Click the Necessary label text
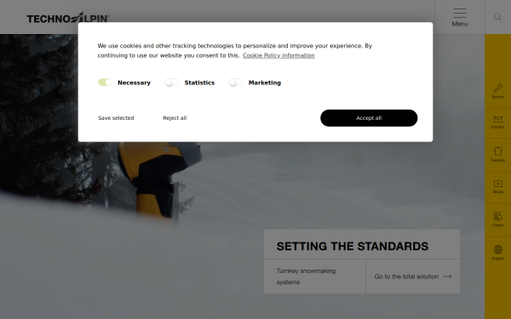 [134, 83]
